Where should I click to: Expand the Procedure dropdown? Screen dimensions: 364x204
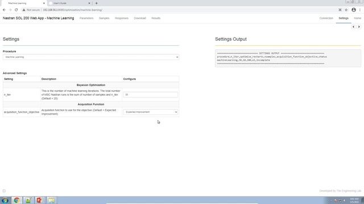91,57
